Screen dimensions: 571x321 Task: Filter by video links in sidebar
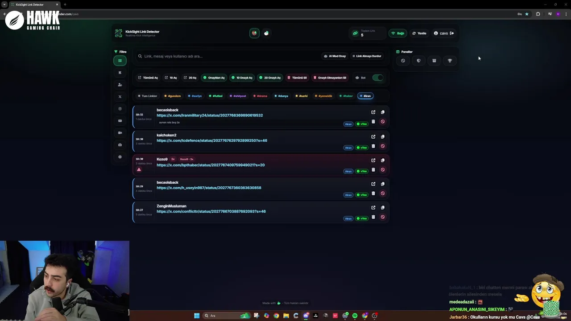point(120,133)
